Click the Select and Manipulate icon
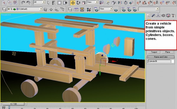Screen dimensions: 177x109 108,3
